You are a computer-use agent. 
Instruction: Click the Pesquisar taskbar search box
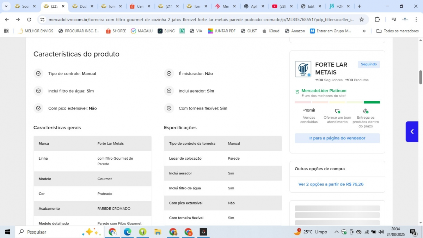pos(59,232)
